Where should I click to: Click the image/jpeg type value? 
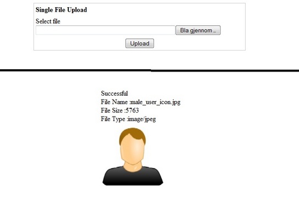(x=142, y=119)
